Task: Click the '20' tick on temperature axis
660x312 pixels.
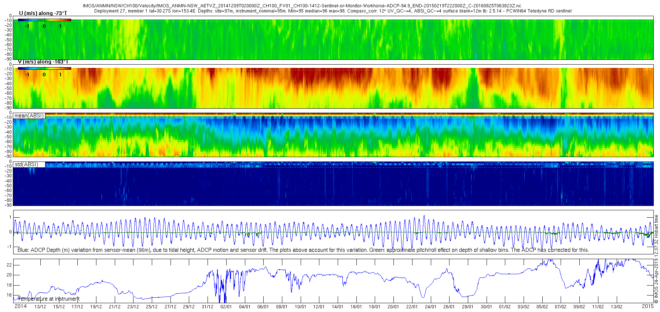Action: [9, 275]
